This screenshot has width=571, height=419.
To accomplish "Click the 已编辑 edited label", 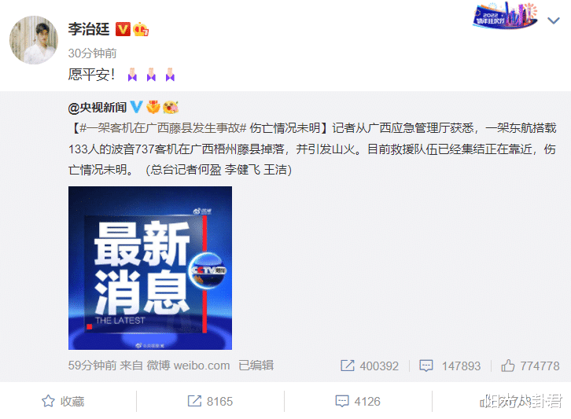I will coord(256,365).
